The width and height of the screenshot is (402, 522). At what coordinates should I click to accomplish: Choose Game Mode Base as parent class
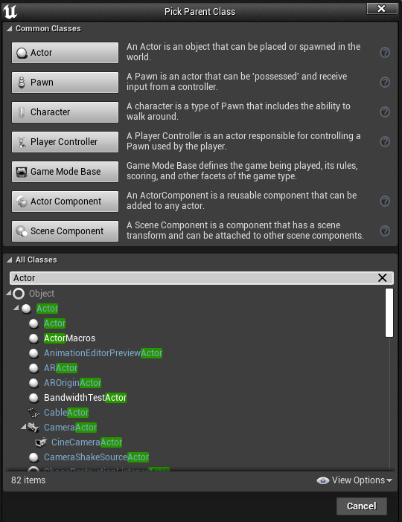65,172
